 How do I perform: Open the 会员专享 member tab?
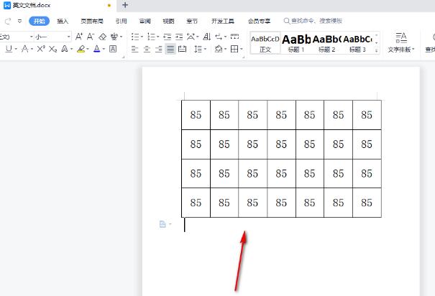pos(259,21)
